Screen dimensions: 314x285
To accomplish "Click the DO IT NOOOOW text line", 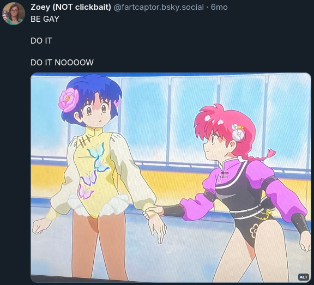I will pos(62,63).
